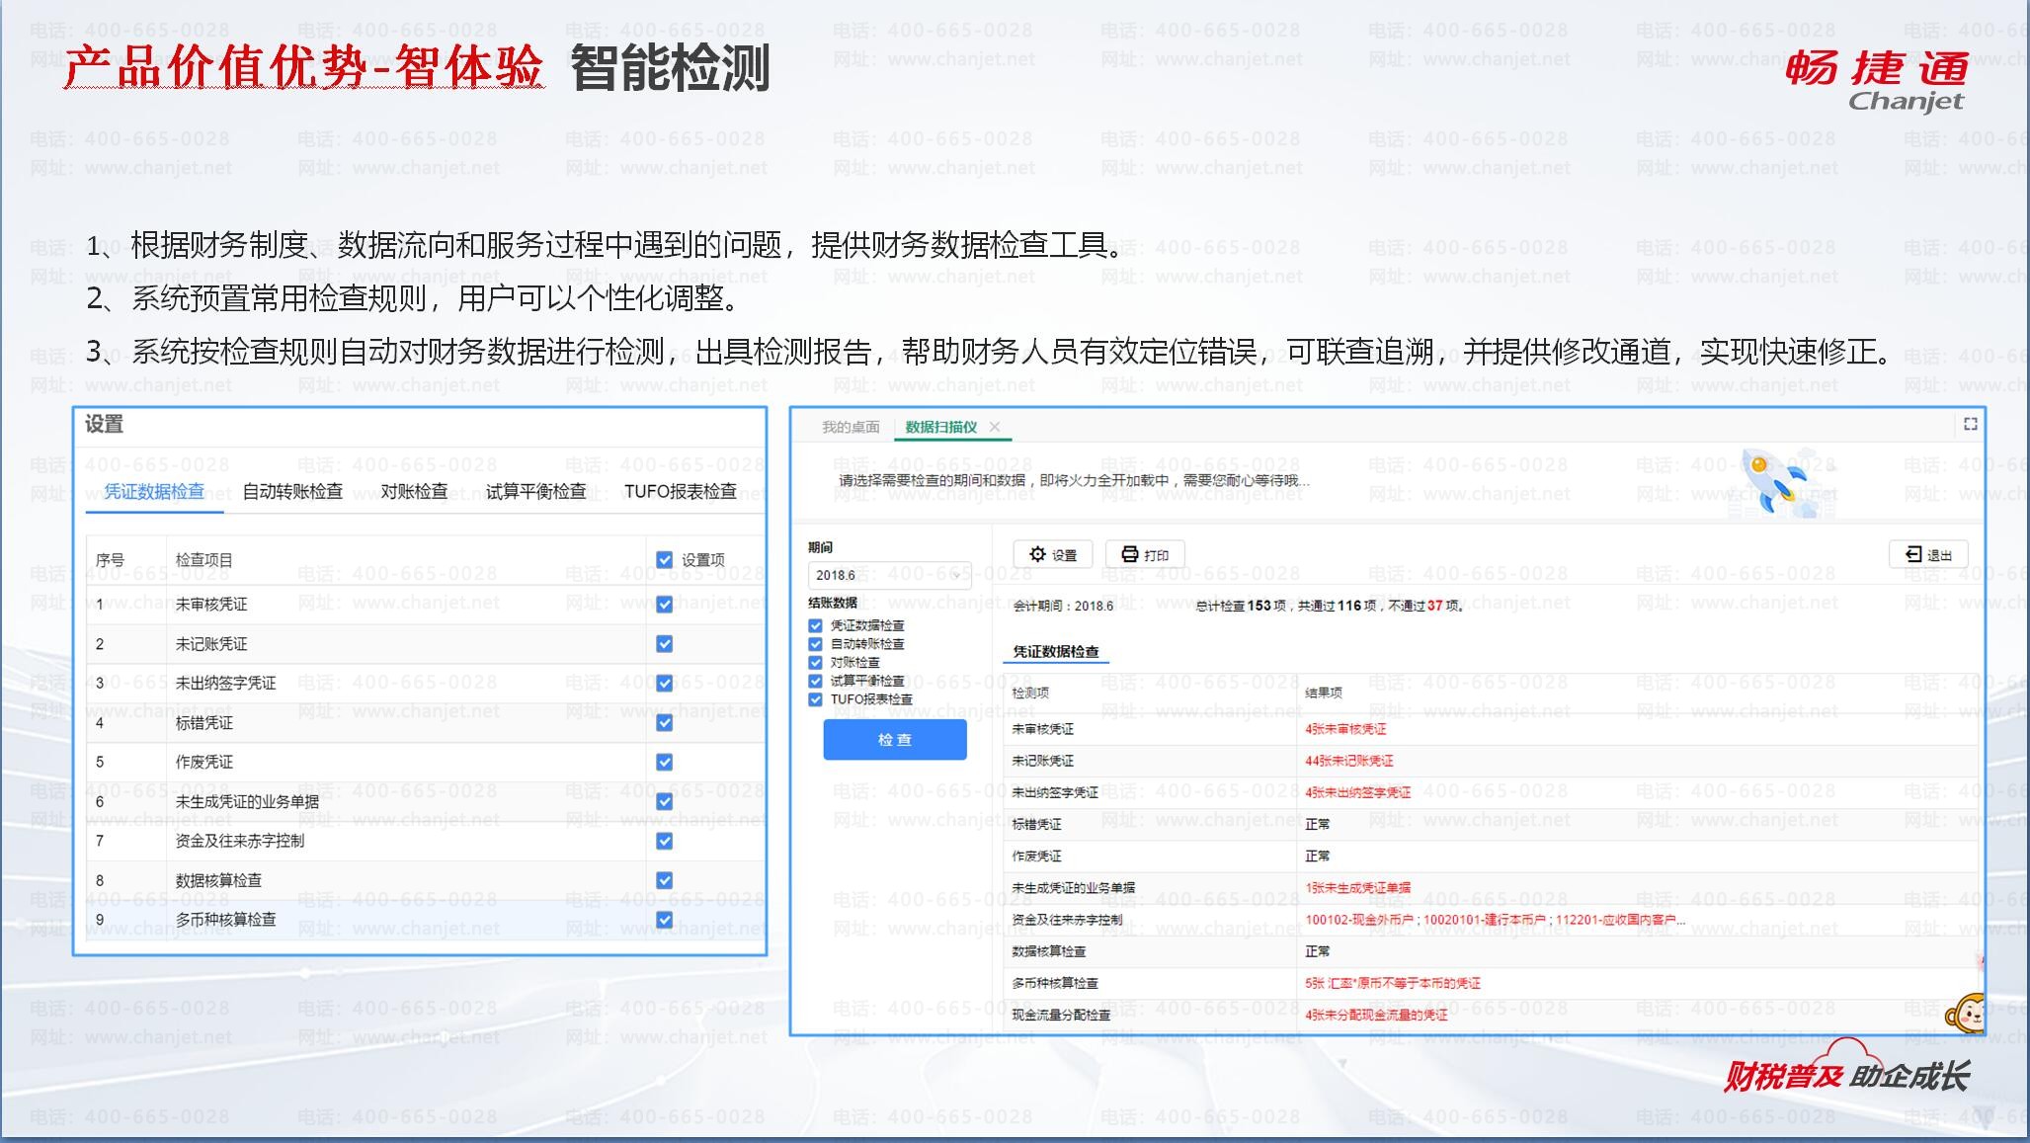
Task: Uncheck TUFO报表检查 in 结账数据 list
Action: (x=815, y=699)
